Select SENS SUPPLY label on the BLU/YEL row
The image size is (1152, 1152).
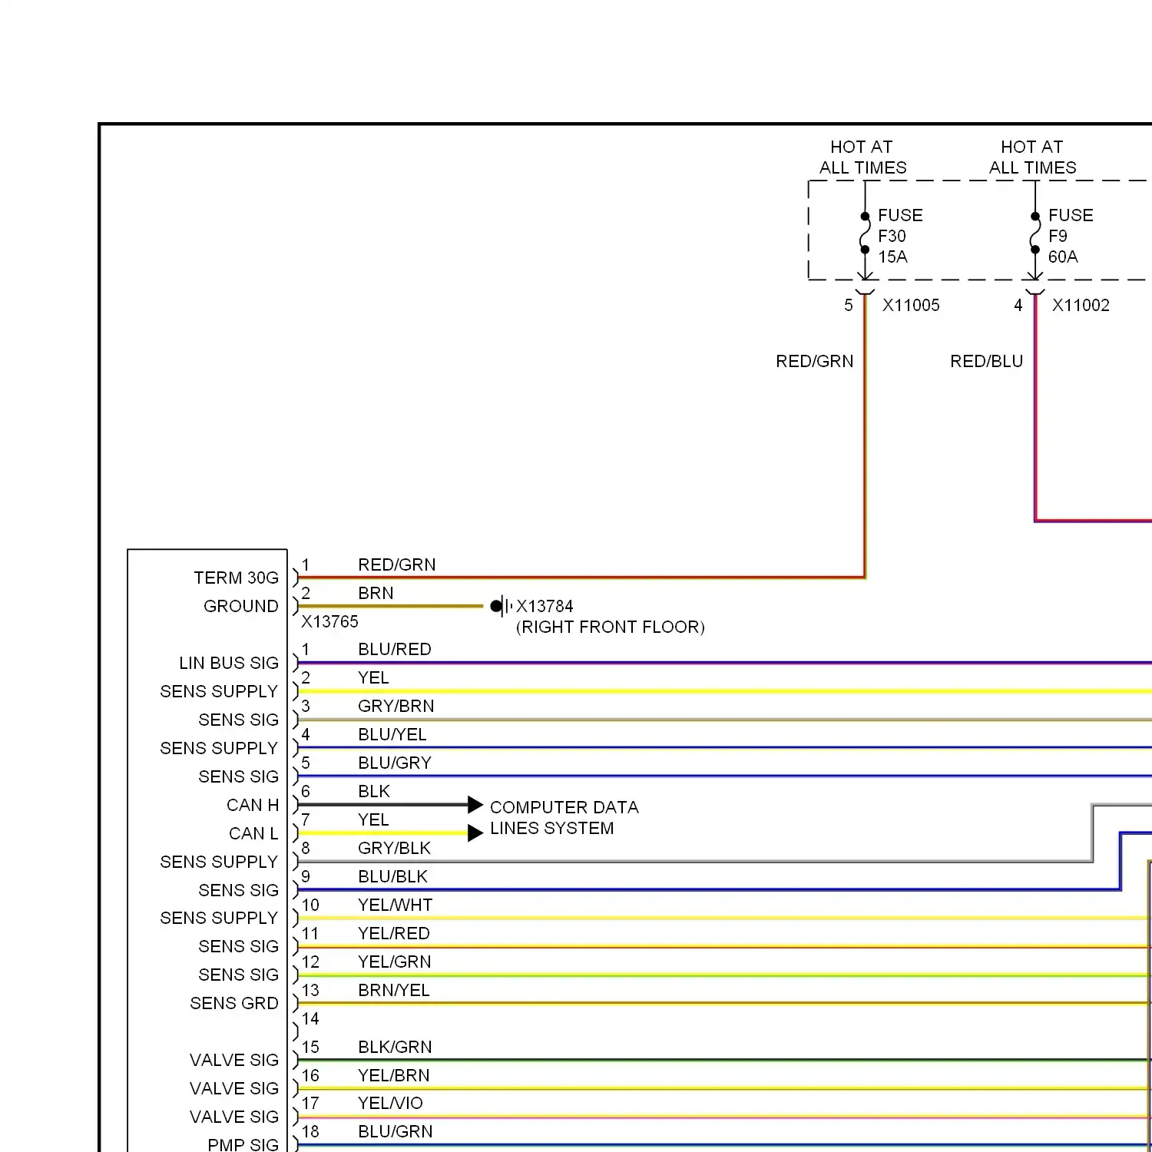point(219,748)
